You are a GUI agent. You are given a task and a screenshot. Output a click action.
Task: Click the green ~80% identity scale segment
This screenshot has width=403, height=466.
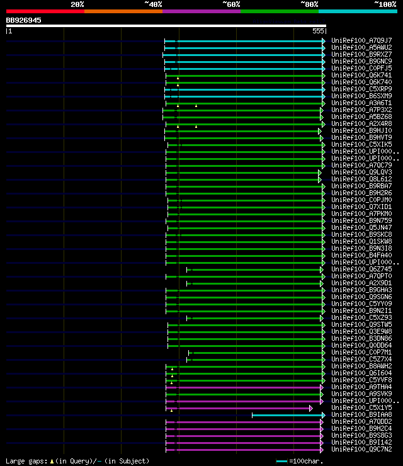point(280,11)
